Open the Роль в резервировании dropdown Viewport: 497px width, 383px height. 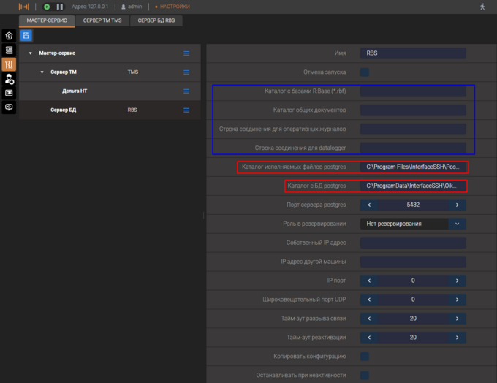click(x=457, y=224)
